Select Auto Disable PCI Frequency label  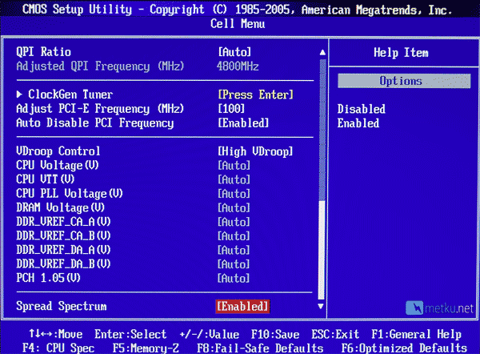(x=95, y=123)
